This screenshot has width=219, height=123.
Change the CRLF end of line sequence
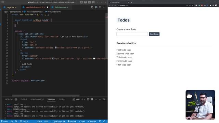46,121
